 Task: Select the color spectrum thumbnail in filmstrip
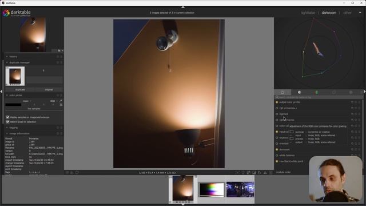(212, 189)
